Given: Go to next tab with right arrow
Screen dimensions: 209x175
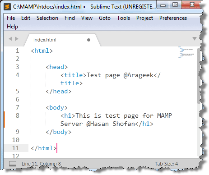Looking at the screenshot, I should (17, 39).
